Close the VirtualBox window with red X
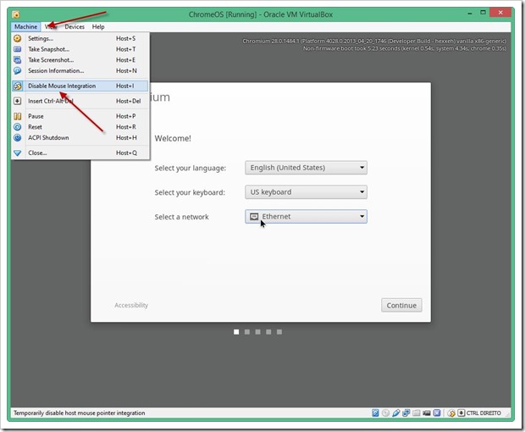 500,13
